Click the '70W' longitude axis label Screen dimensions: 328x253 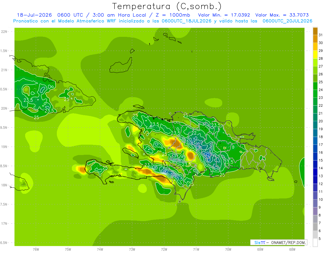coord(228,249)
